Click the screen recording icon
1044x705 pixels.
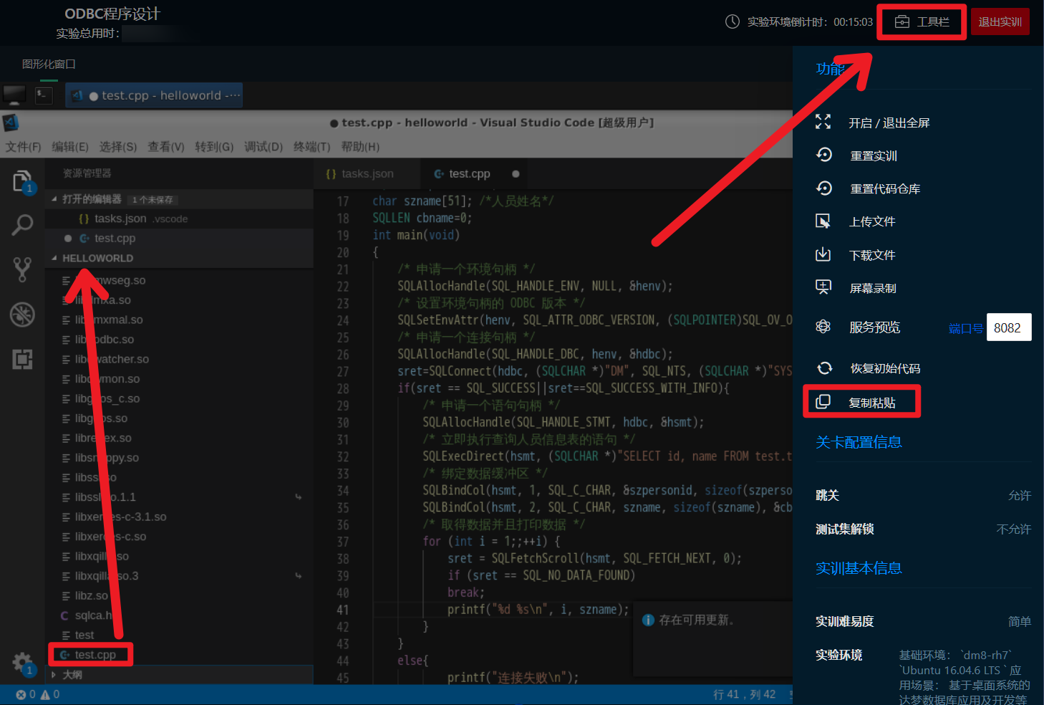(823, 287)
